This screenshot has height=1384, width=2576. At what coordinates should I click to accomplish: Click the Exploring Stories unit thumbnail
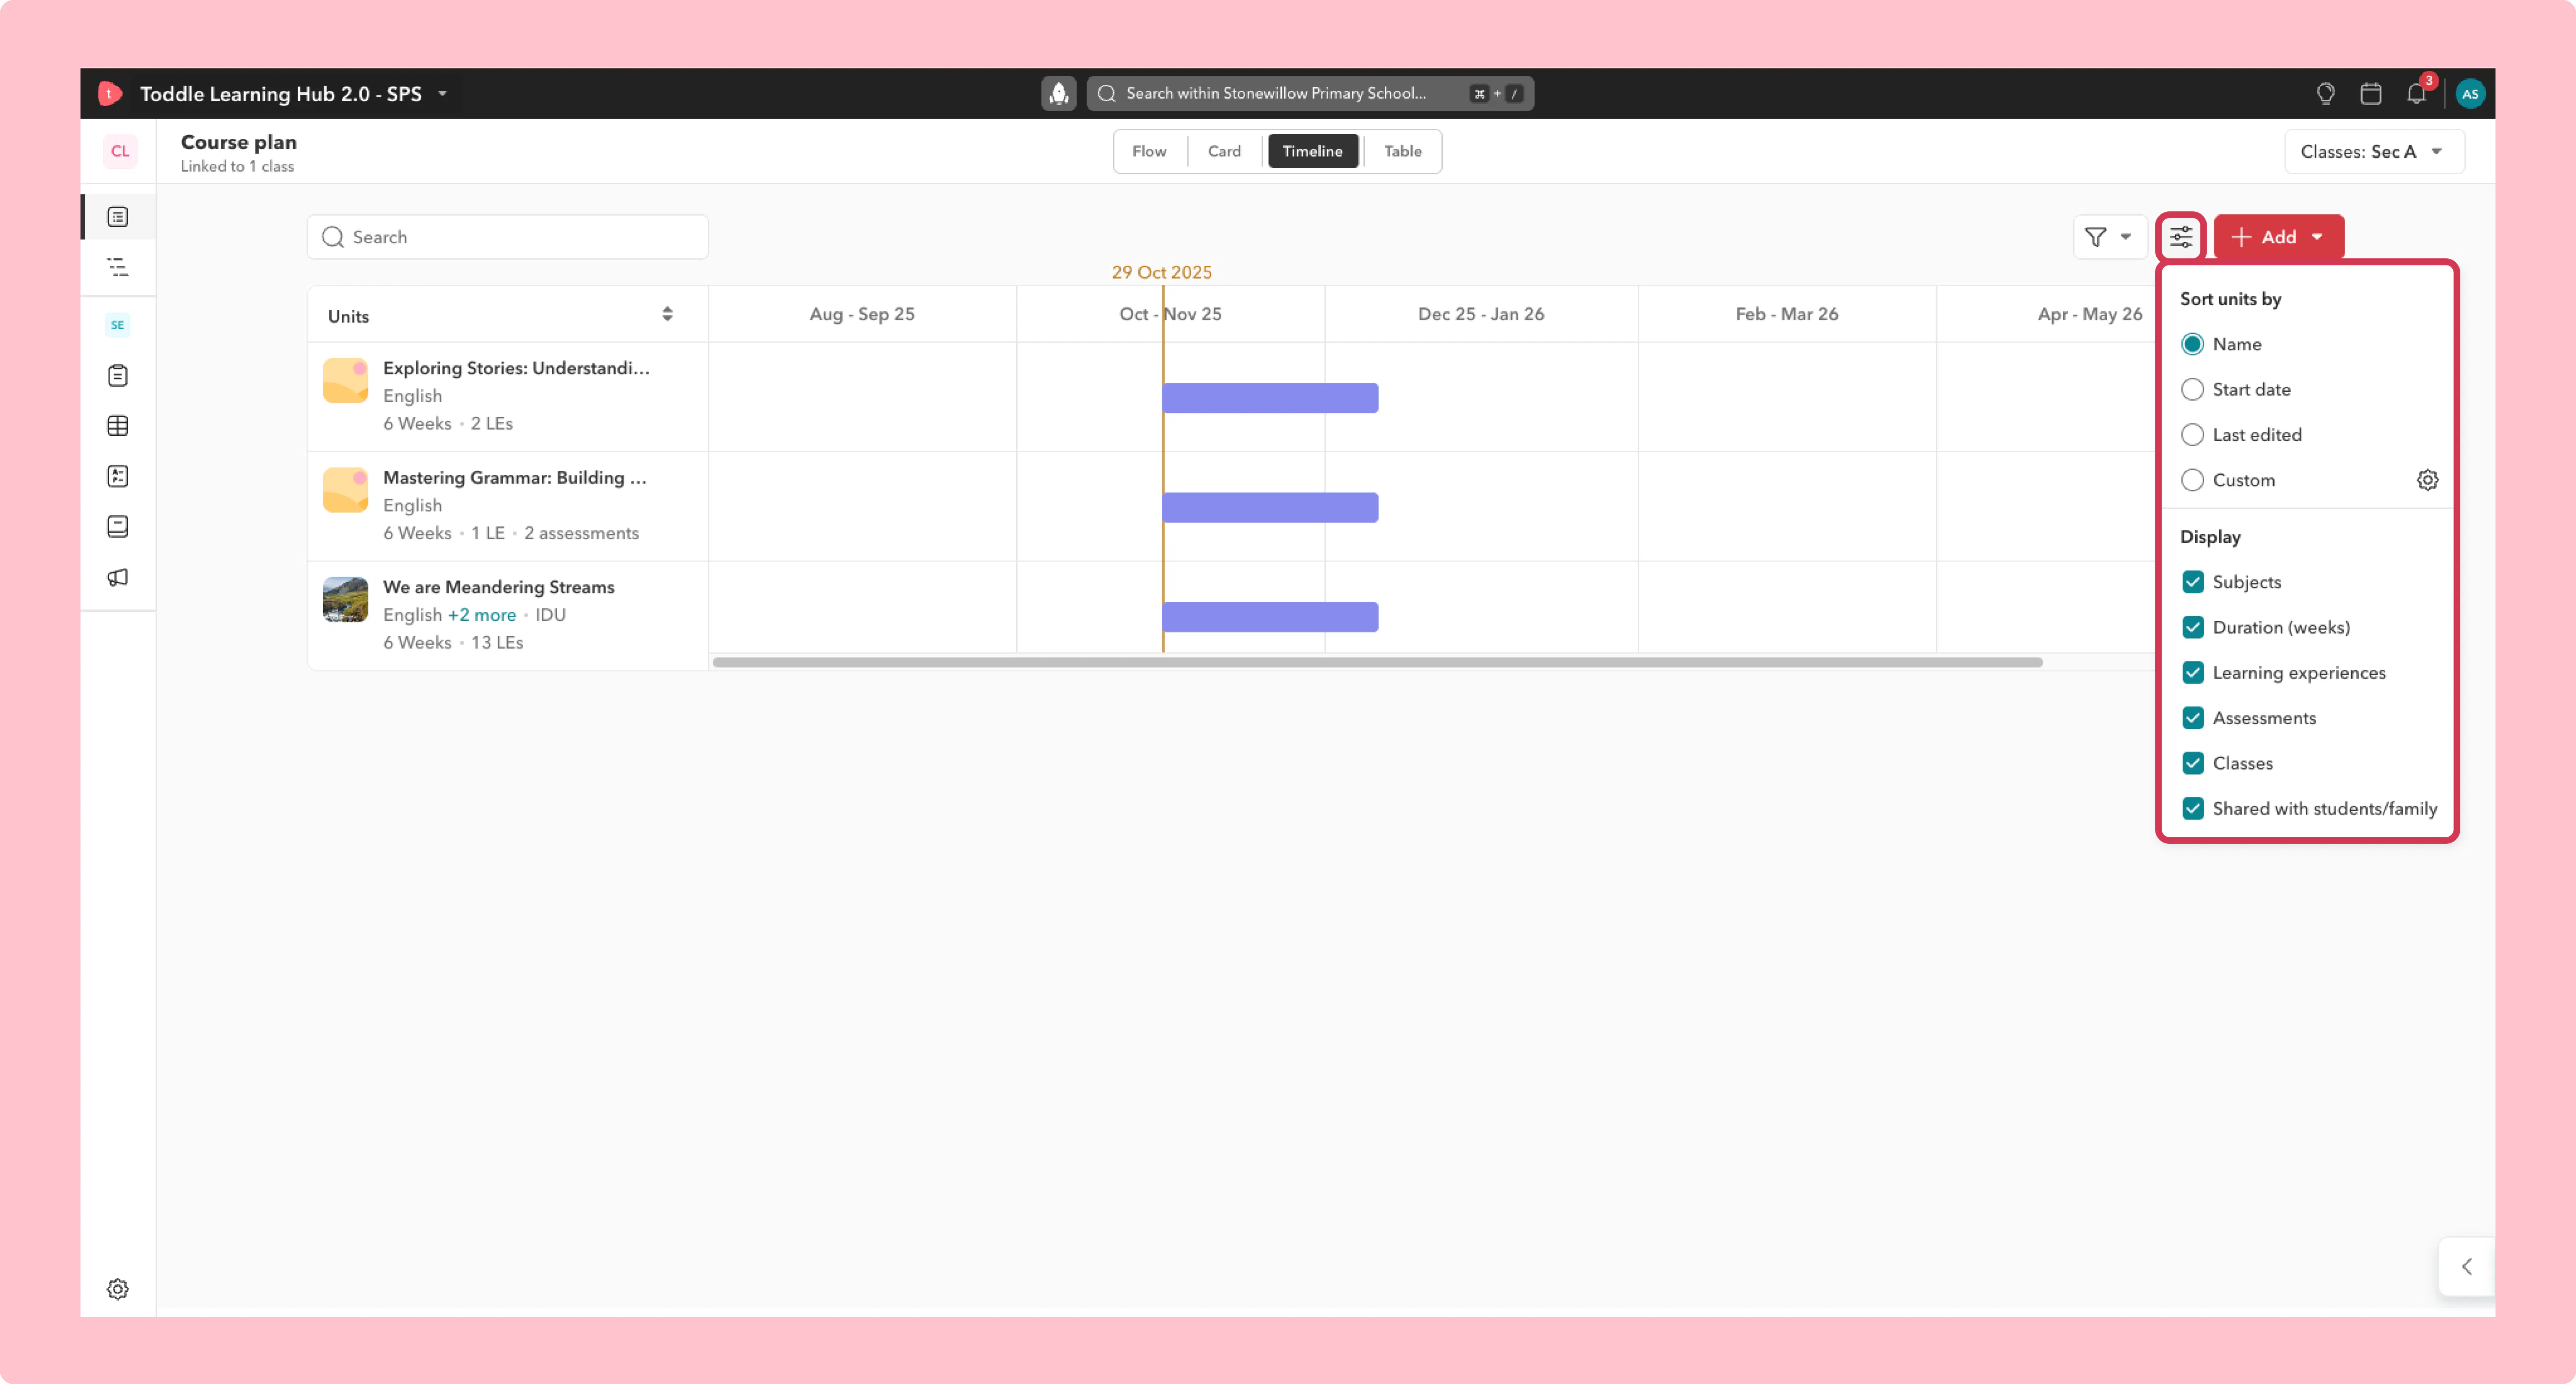pos(345,380)
